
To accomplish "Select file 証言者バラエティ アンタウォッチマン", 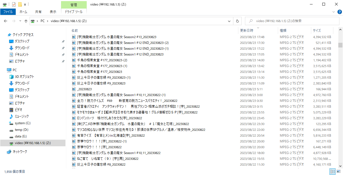I will [138, 107].
